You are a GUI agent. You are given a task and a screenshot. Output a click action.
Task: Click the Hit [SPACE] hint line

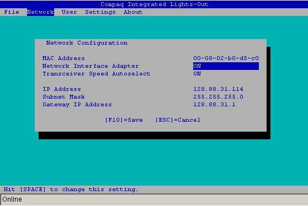click(71, 189)
